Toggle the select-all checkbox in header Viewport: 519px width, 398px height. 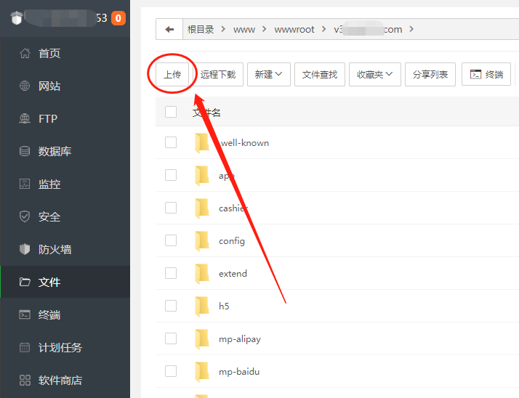(x=171, y=112)
